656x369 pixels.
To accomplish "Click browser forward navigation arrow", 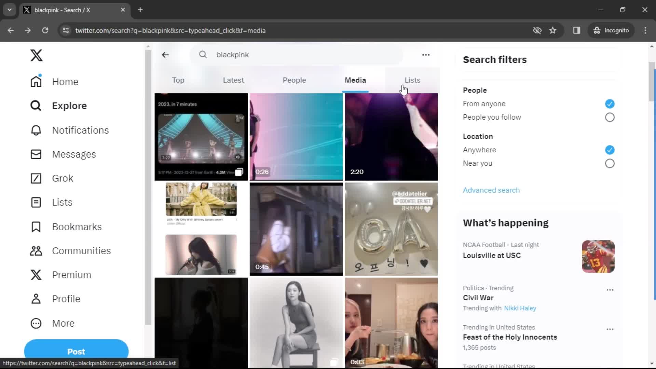I will (x=28, y=30).
